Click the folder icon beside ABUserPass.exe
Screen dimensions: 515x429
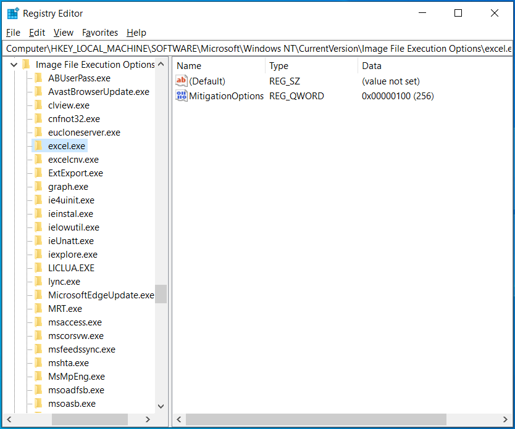[x=39, y=78]
